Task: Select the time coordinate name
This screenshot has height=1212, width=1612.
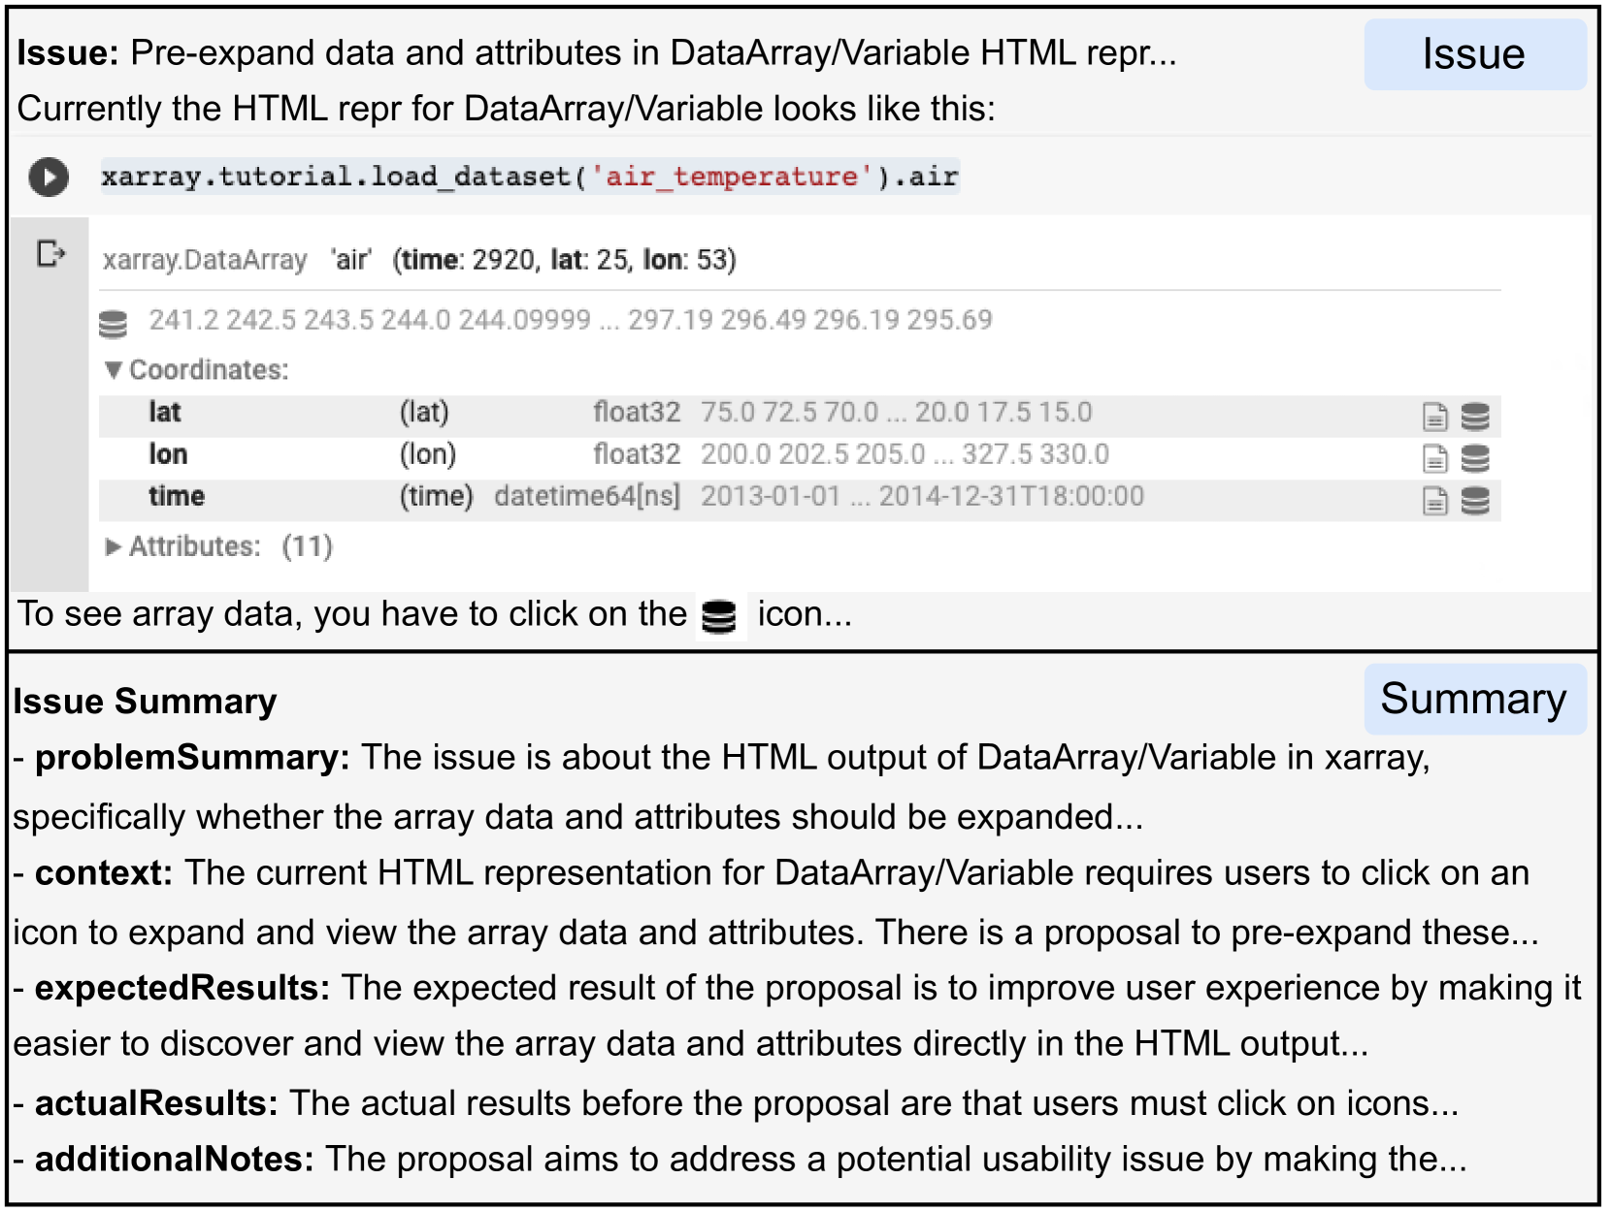Action: pos(177,497)
